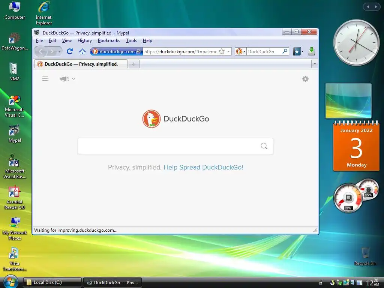Open the History menu

coord(85,40)
